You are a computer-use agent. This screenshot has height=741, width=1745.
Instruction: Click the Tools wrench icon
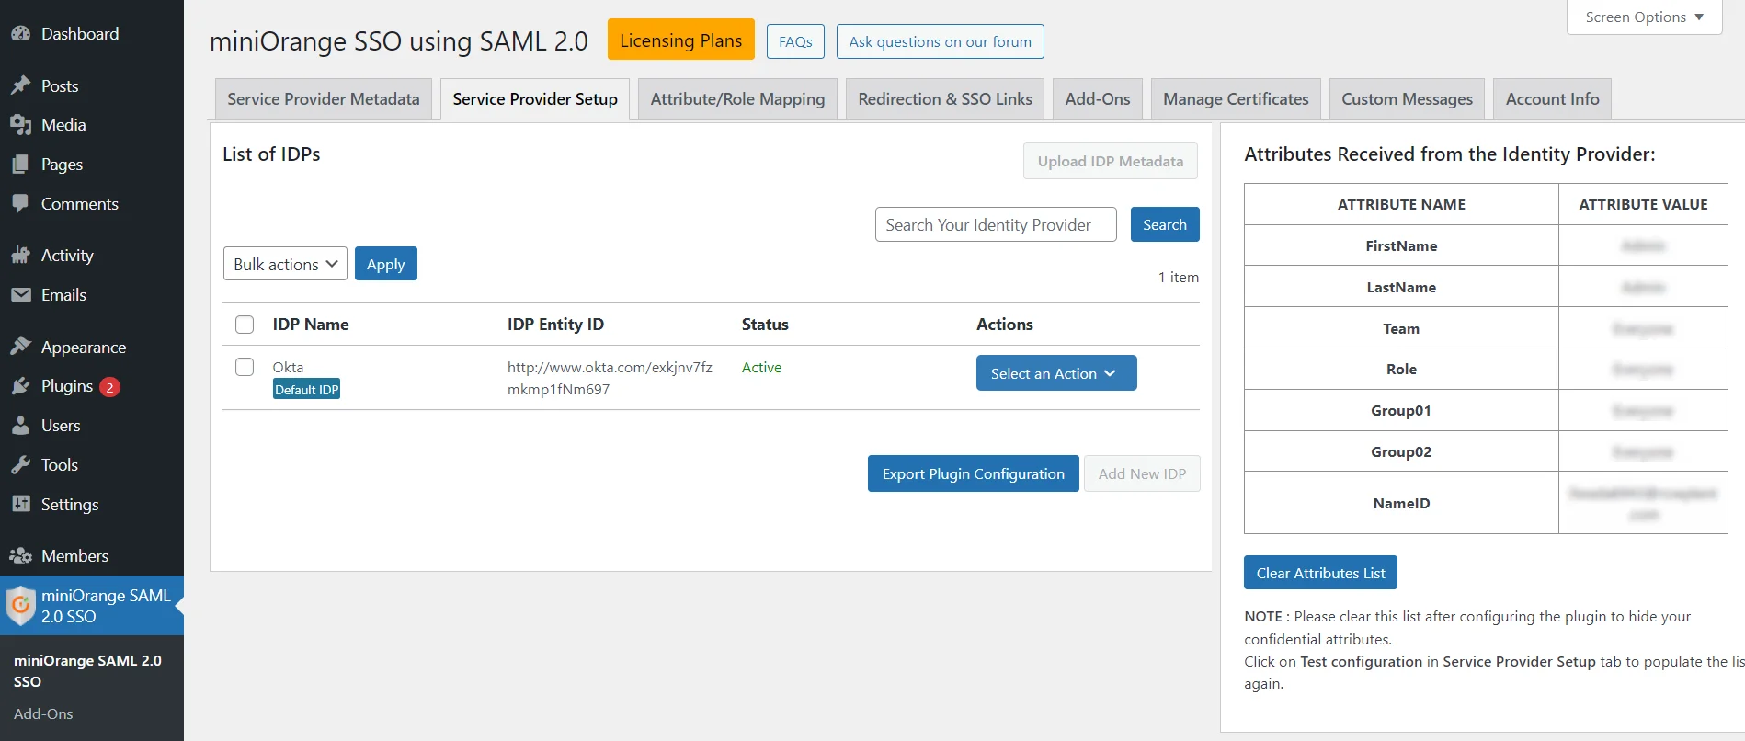coord(21,465)
